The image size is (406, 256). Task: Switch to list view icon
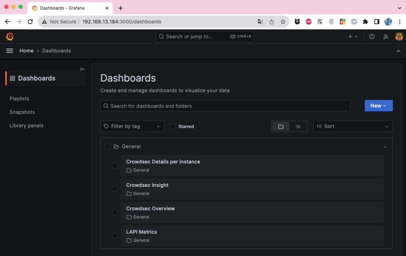(x=298, y=126)
